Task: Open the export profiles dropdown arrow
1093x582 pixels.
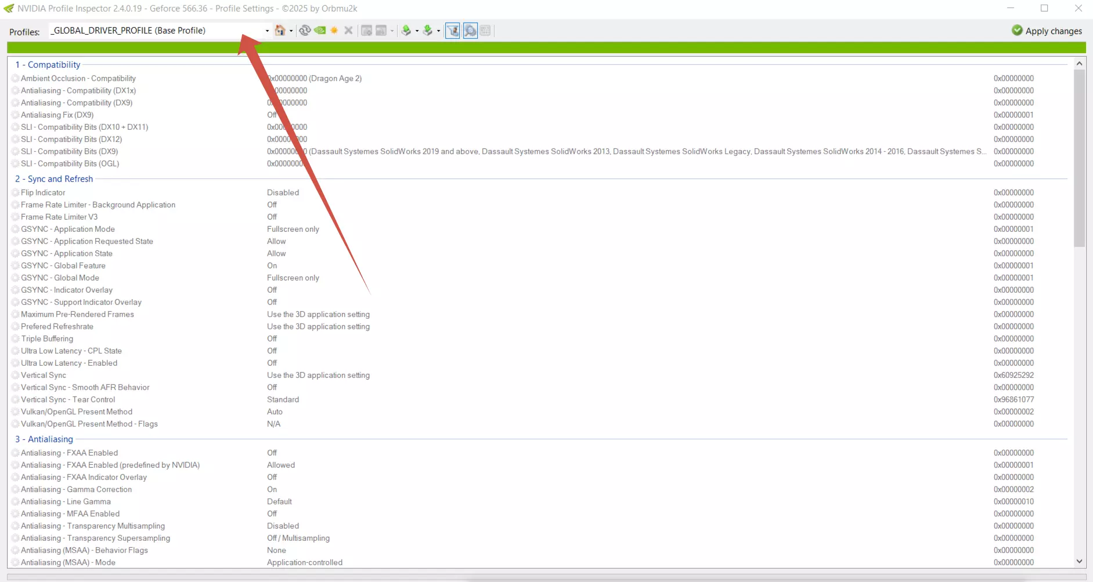Action: (x=417, y=31)
